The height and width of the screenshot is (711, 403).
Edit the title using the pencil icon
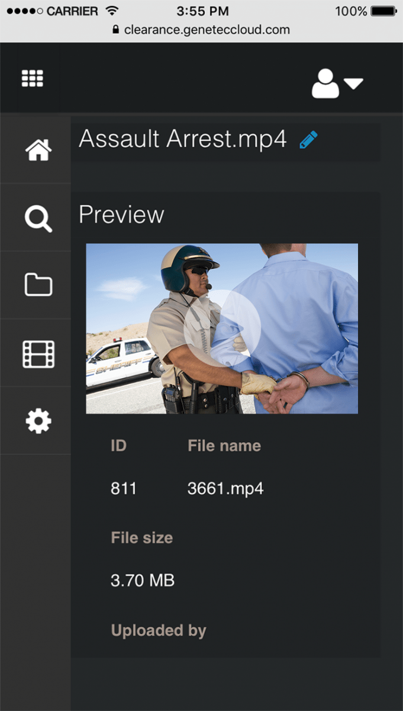308,140
